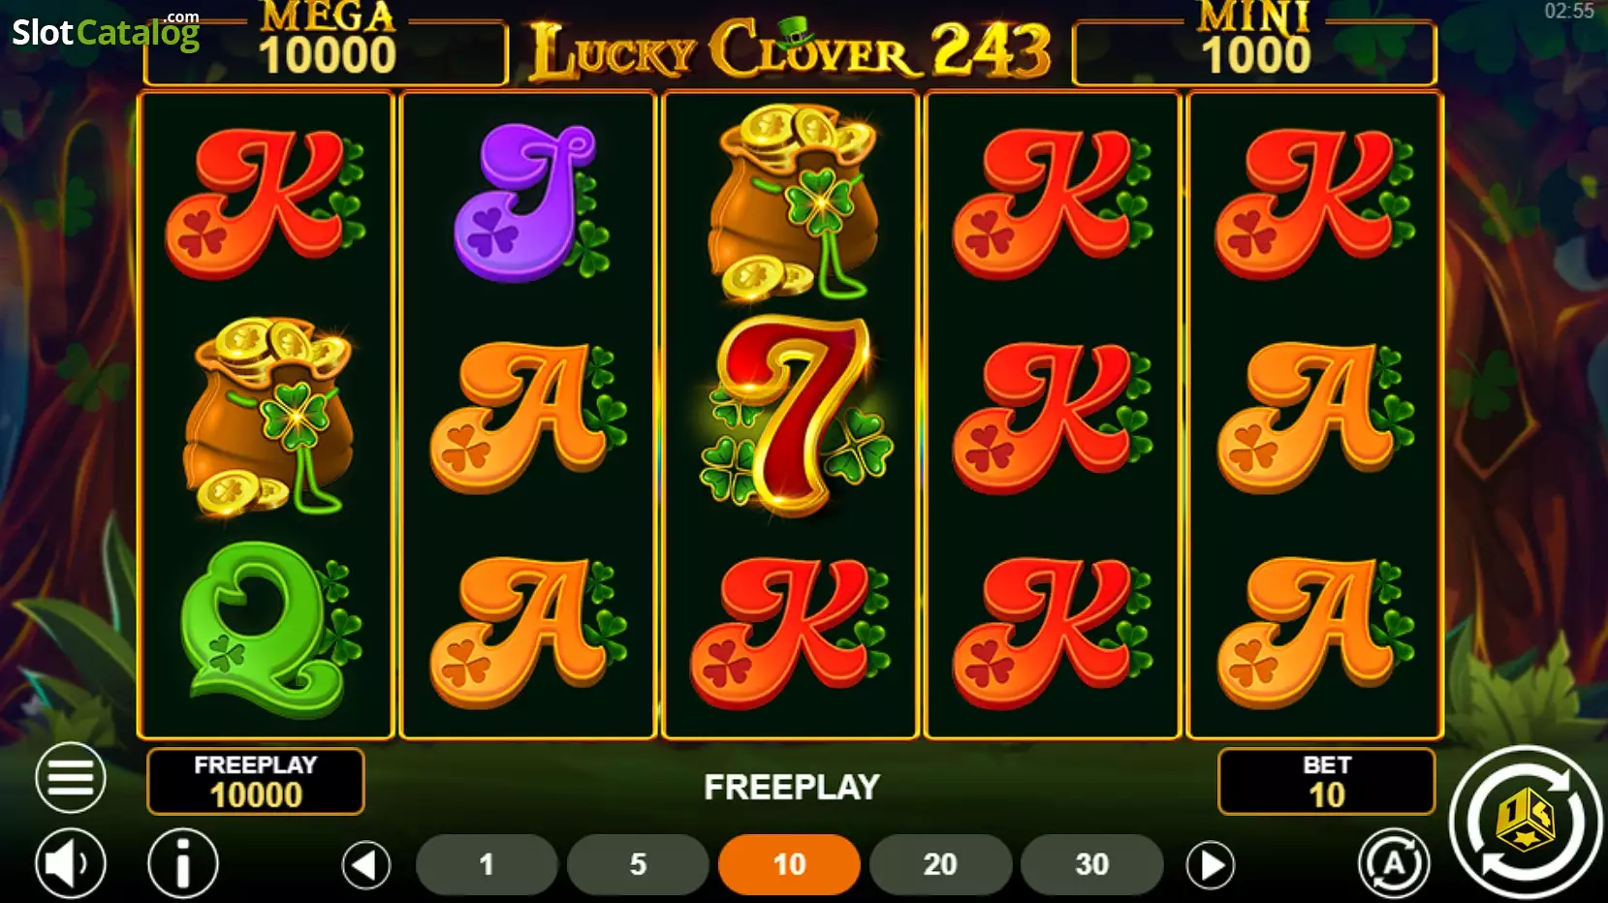Click the pot of gold on first reel
1608x903 pixels.
[268, 415]
